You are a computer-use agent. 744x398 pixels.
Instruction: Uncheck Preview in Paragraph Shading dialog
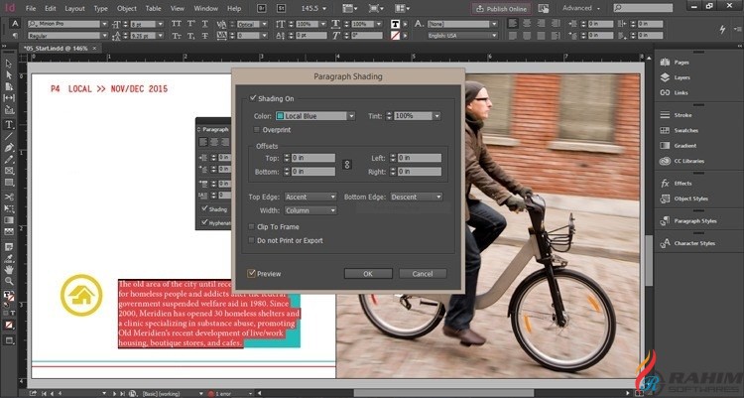point(252,273)
